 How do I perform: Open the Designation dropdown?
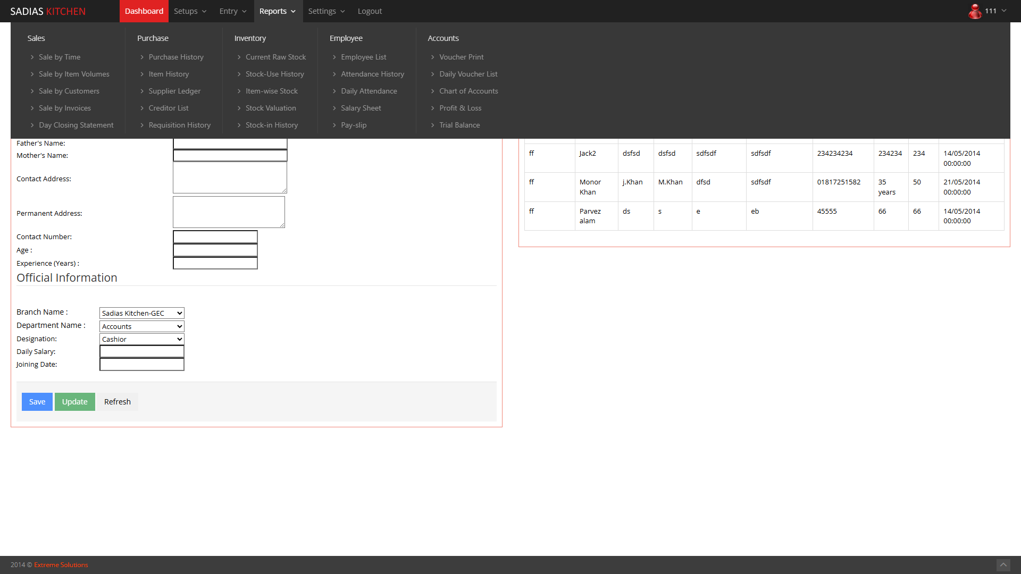point(141,339)
